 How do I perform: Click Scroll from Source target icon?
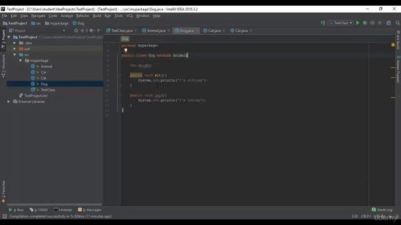(x=76, y=31)
